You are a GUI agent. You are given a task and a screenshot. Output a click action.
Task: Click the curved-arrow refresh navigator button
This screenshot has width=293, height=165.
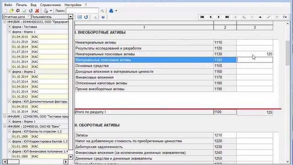pos(285,17)
